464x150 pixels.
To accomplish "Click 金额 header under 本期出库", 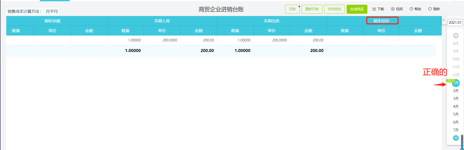I will tap(308, 30).
